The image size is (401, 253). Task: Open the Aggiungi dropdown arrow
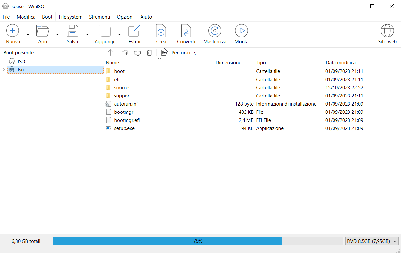click(x=119, y=34)
